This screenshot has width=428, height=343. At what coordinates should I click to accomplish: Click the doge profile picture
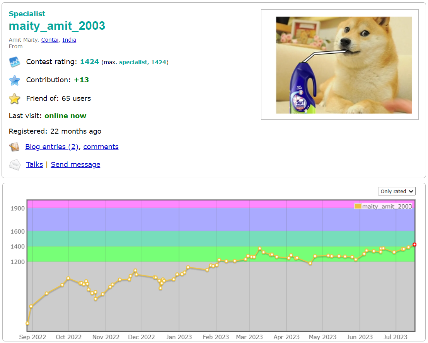[343, 65]
